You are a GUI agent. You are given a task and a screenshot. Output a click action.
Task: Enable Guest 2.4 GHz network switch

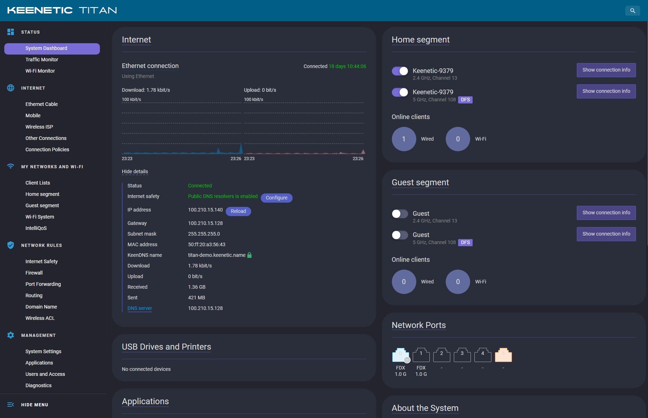(x=400, y=214)
